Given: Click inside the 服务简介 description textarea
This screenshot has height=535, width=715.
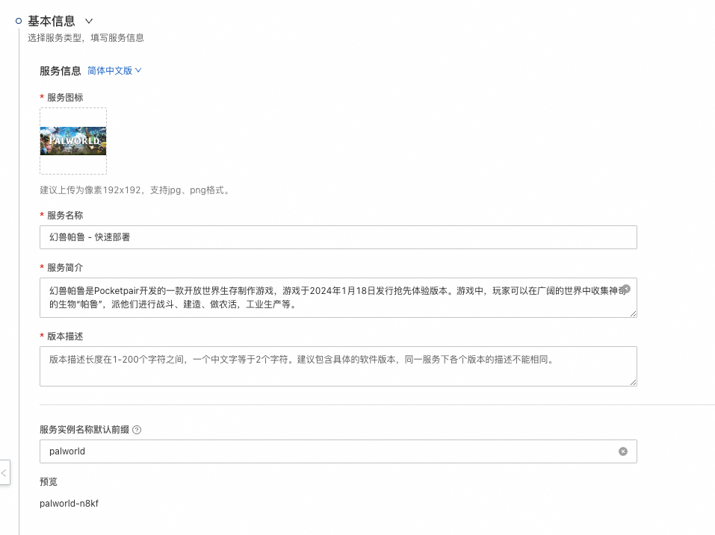Looking at the screenshot, I should click(x=329, y=297).
